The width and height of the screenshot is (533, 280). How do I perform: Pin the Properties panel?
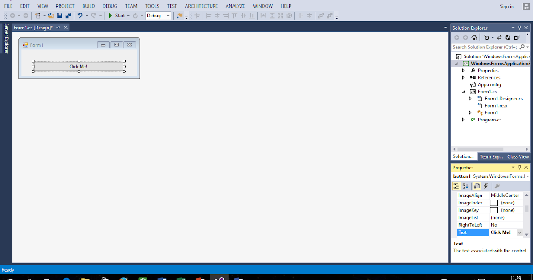tap(519, 168)
